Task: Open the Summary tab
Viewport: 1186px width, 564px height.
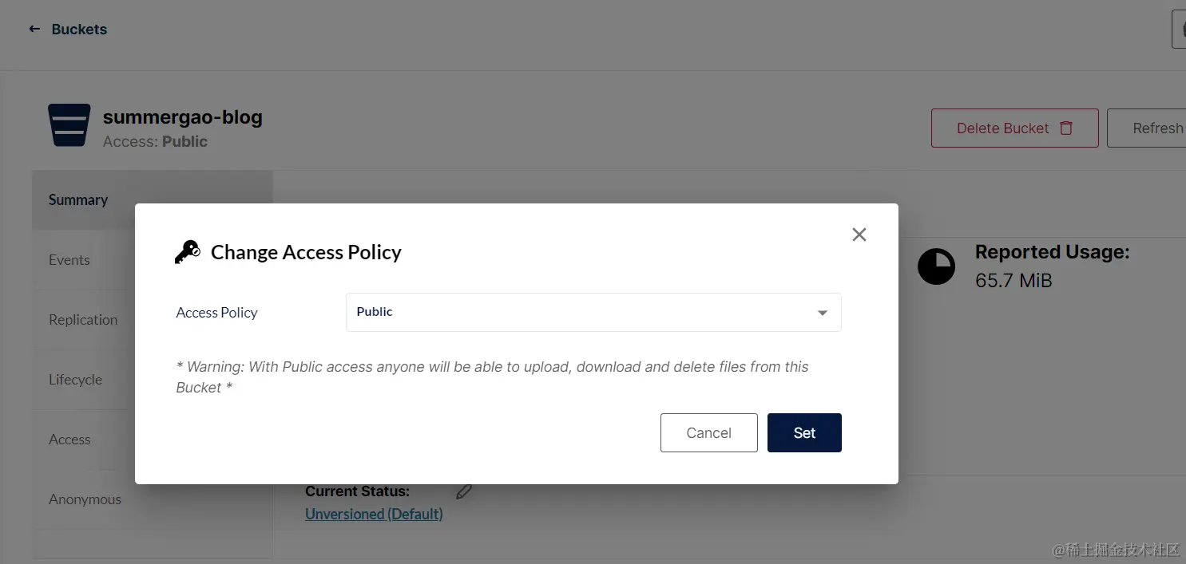Action: 78,200
